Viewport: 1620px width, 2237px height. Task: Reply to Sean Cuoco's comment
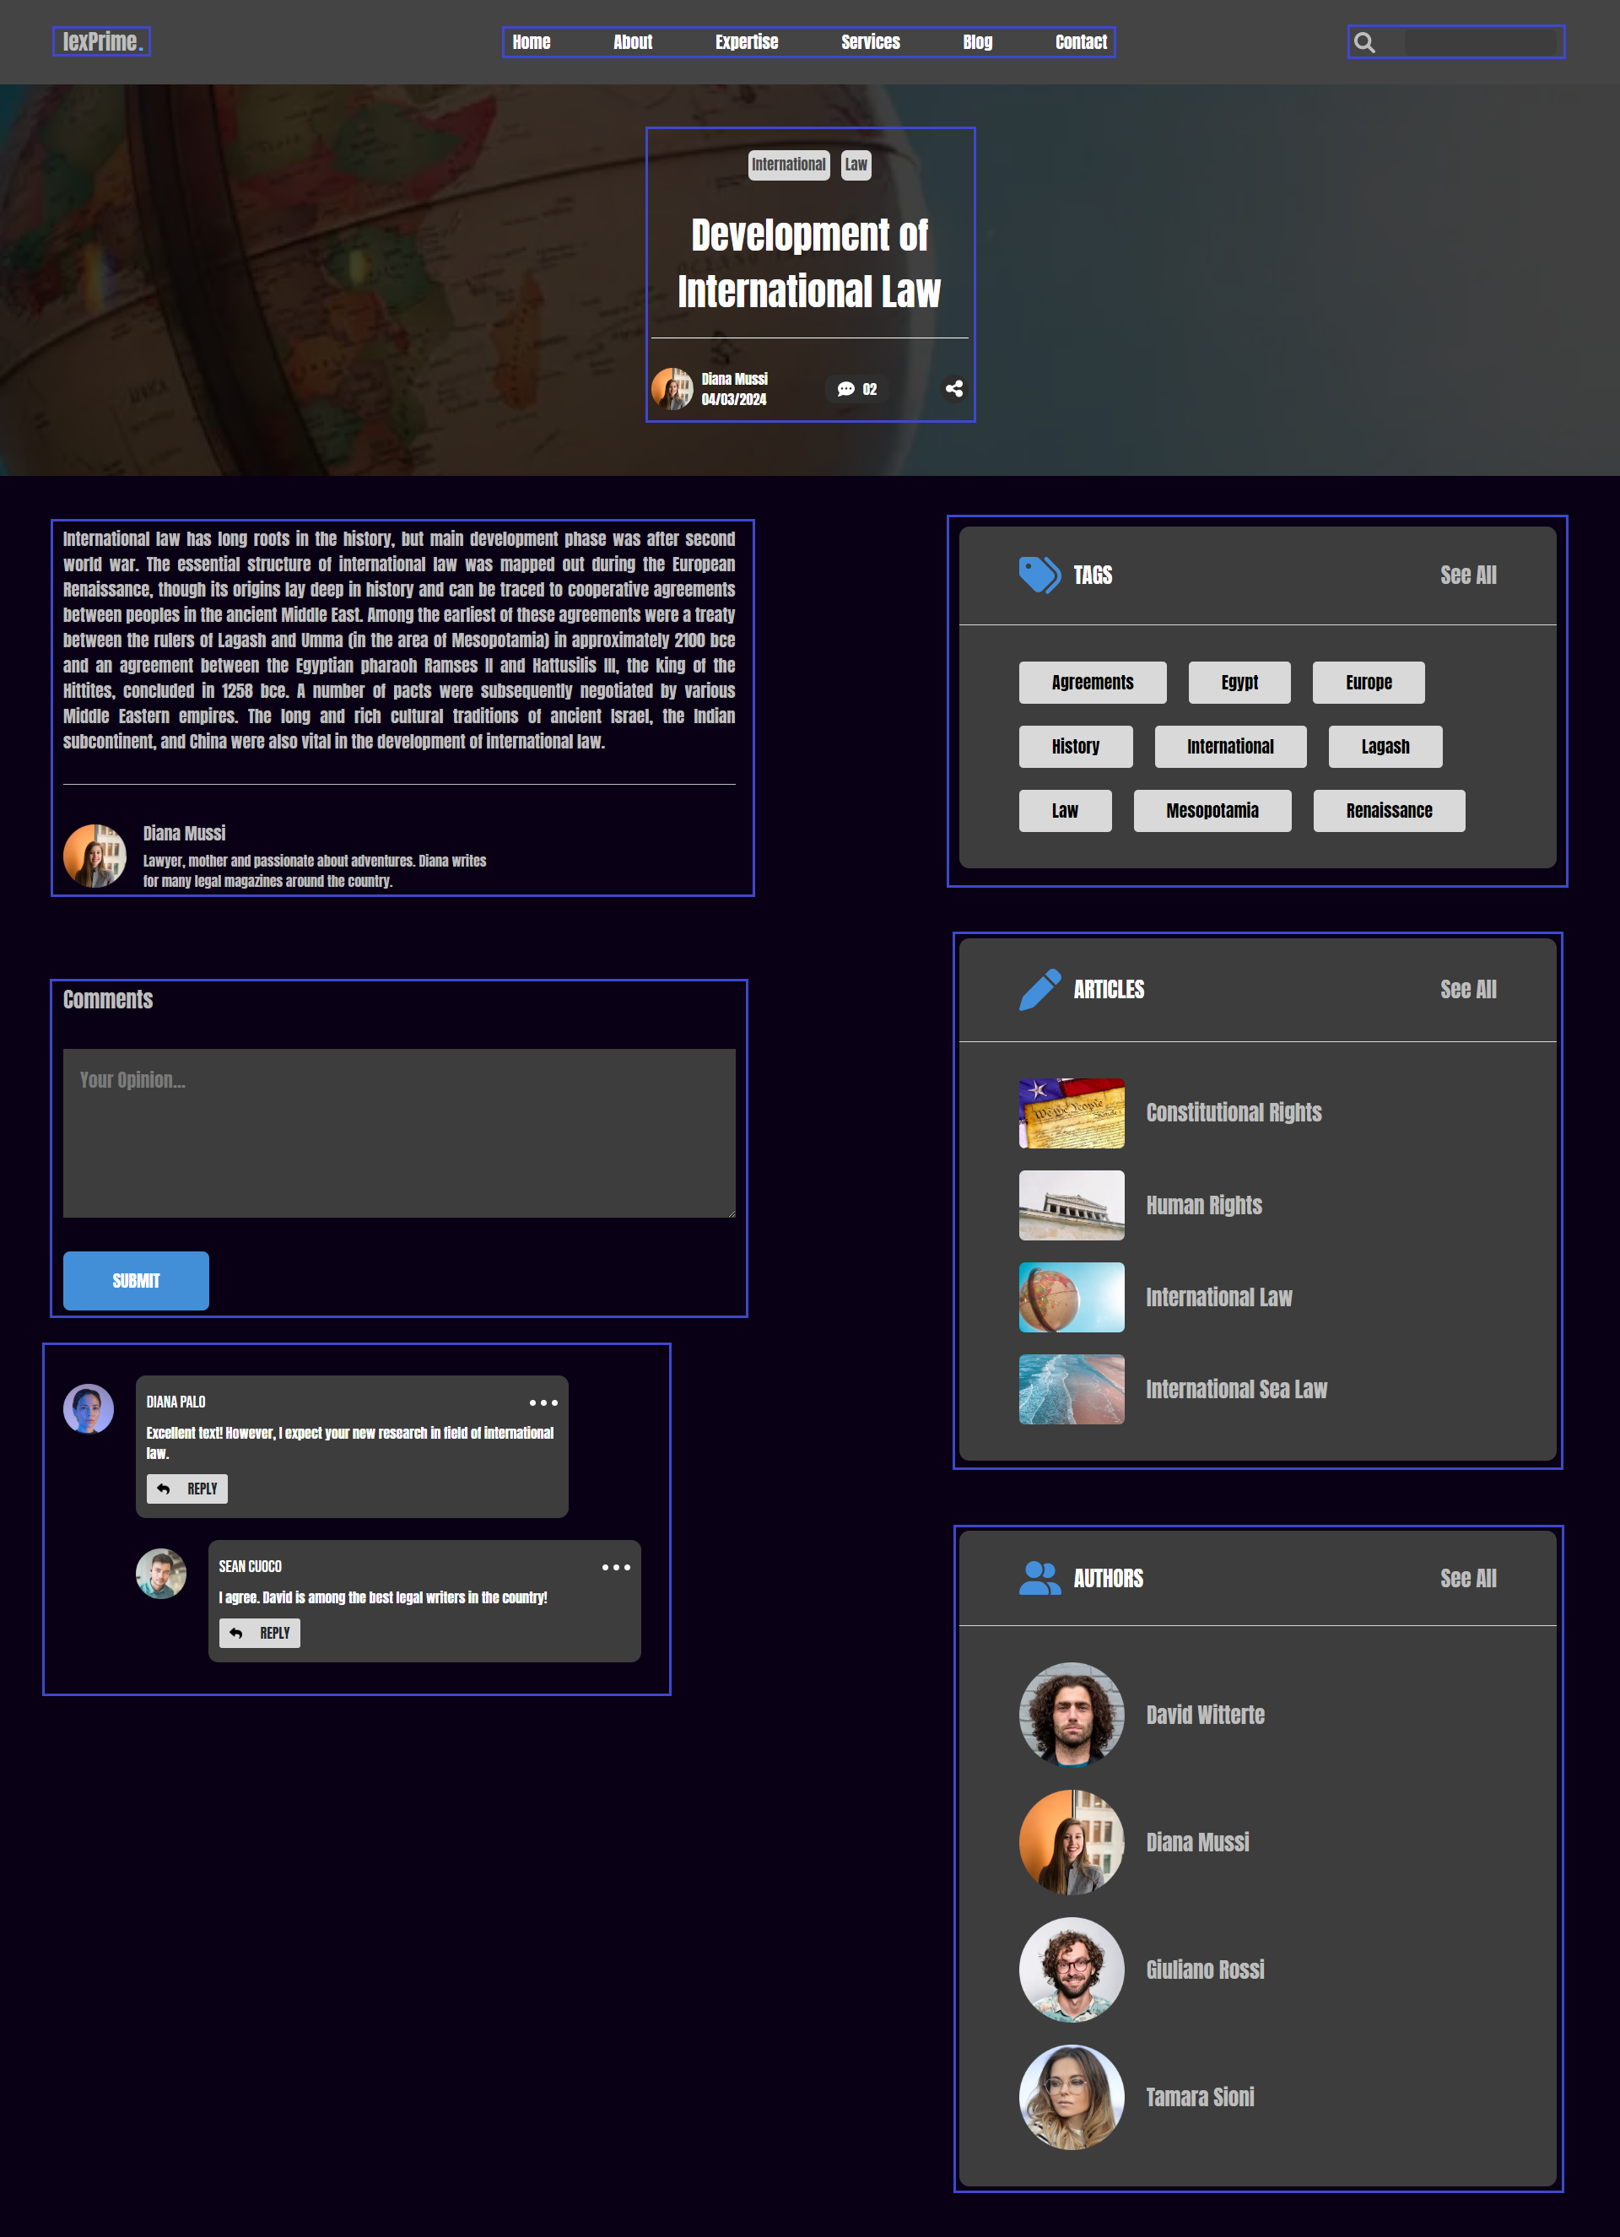click(259, 1634)
